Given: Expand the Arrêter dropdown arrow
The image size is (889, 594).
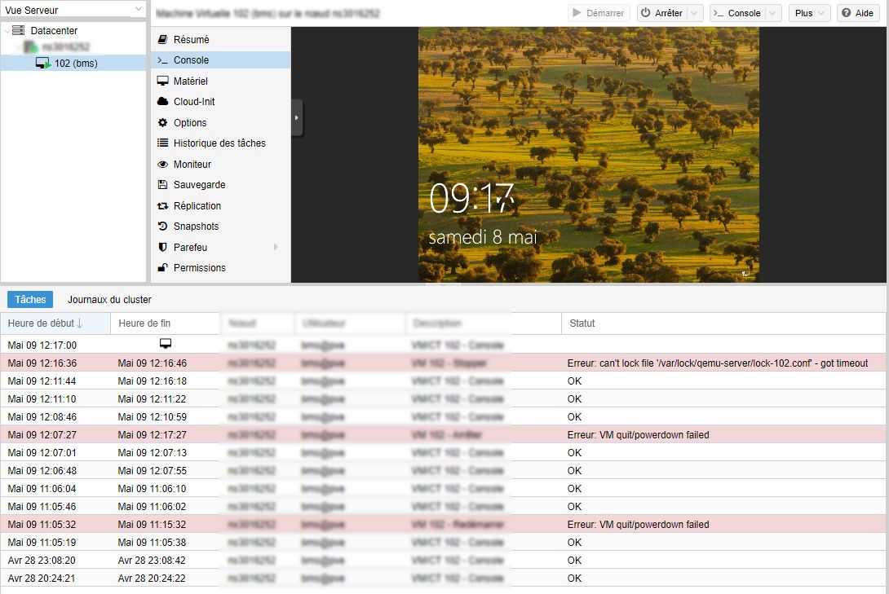Looking at the screenshot, I should (x=694, y=13).
